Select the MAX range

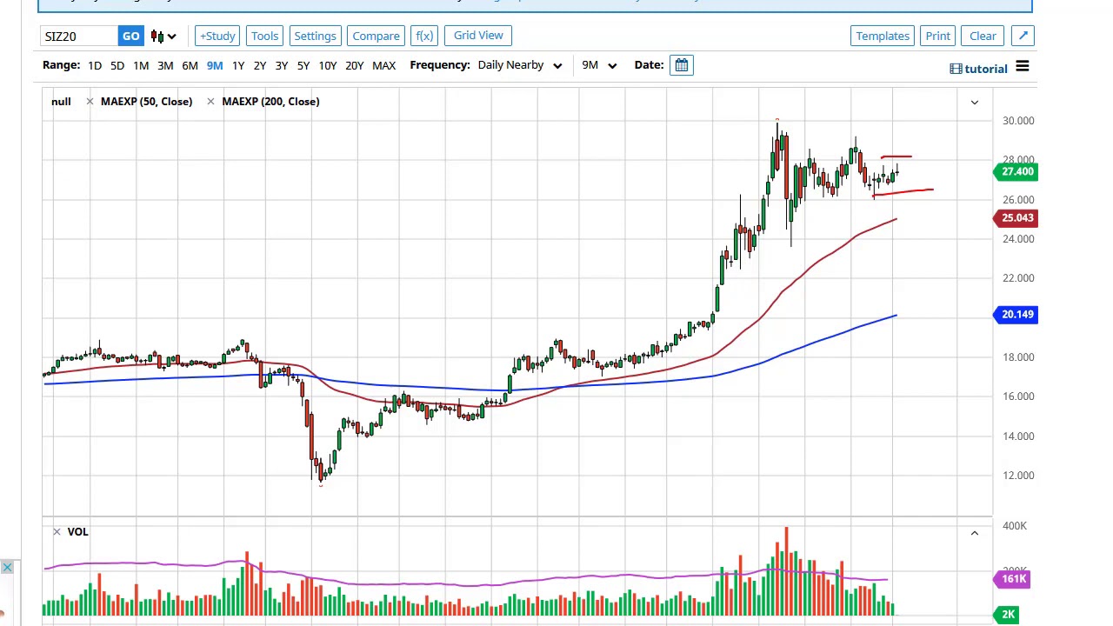pyautogui.click(x=383, y=66)
